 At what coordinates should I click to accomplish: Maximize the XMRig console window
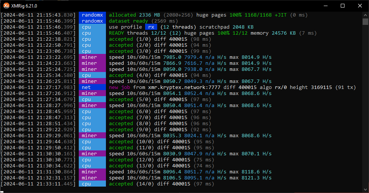click(343, 6)
